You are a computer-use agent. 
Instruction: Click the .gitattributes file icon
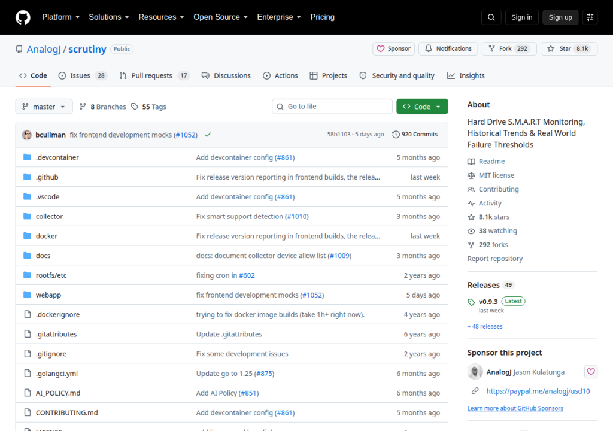pos(28,333)
